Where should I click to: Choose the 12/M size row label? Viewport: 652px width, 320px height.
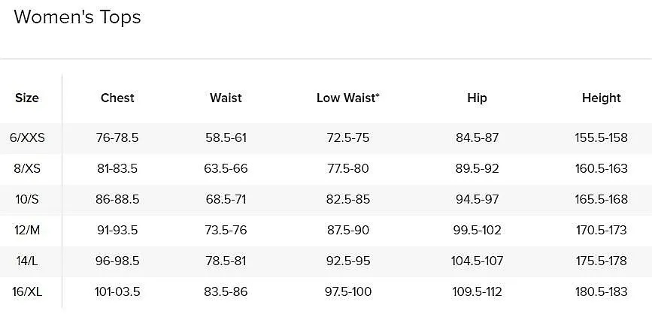pos(27,230)
